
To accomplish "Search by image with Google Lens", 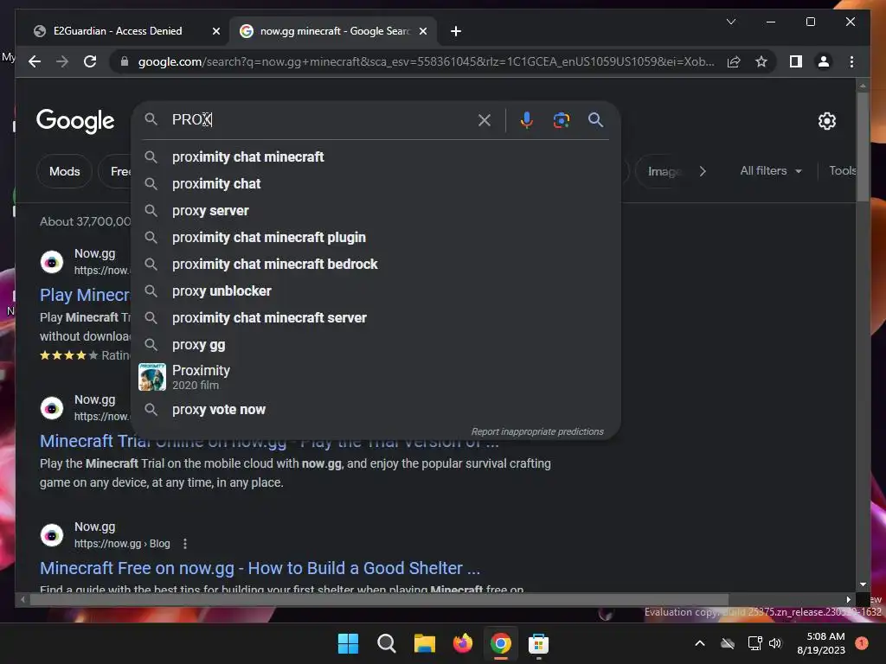I will click(561, 119).
